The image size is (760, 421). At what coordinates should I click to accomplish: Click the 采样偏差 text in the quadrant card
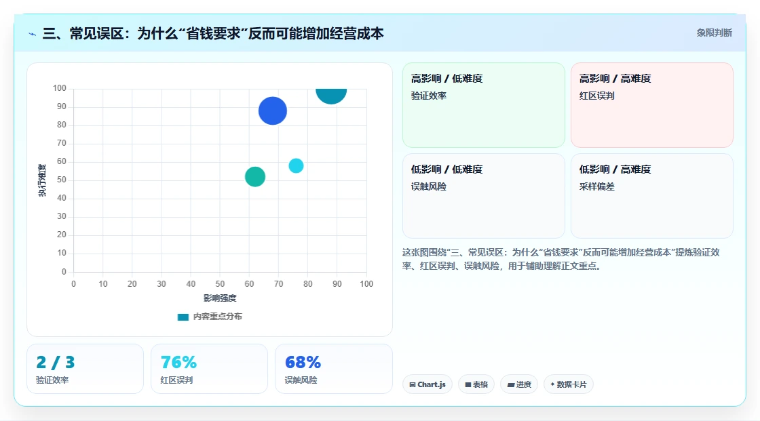point(596,186)
